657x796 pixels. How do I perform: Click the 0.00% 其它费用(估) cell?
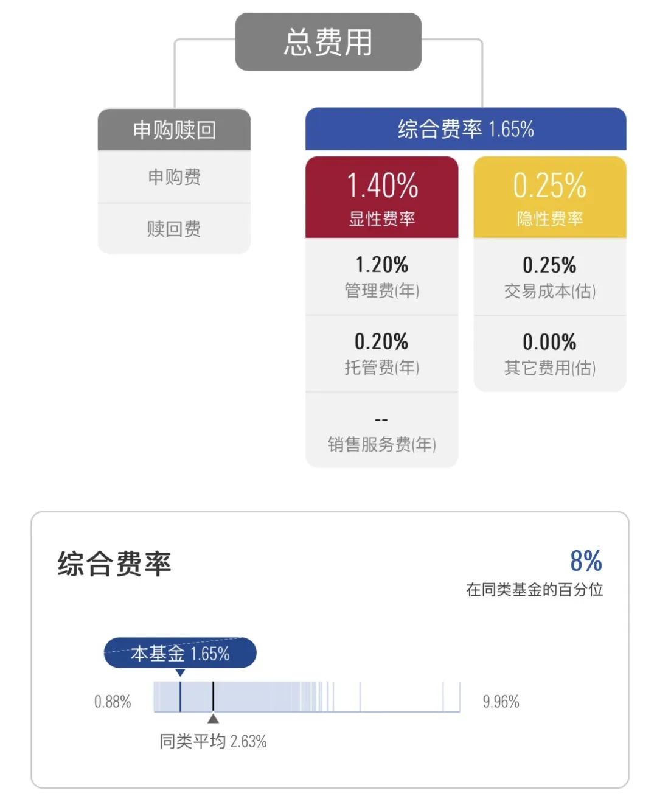tap(550, 354)
